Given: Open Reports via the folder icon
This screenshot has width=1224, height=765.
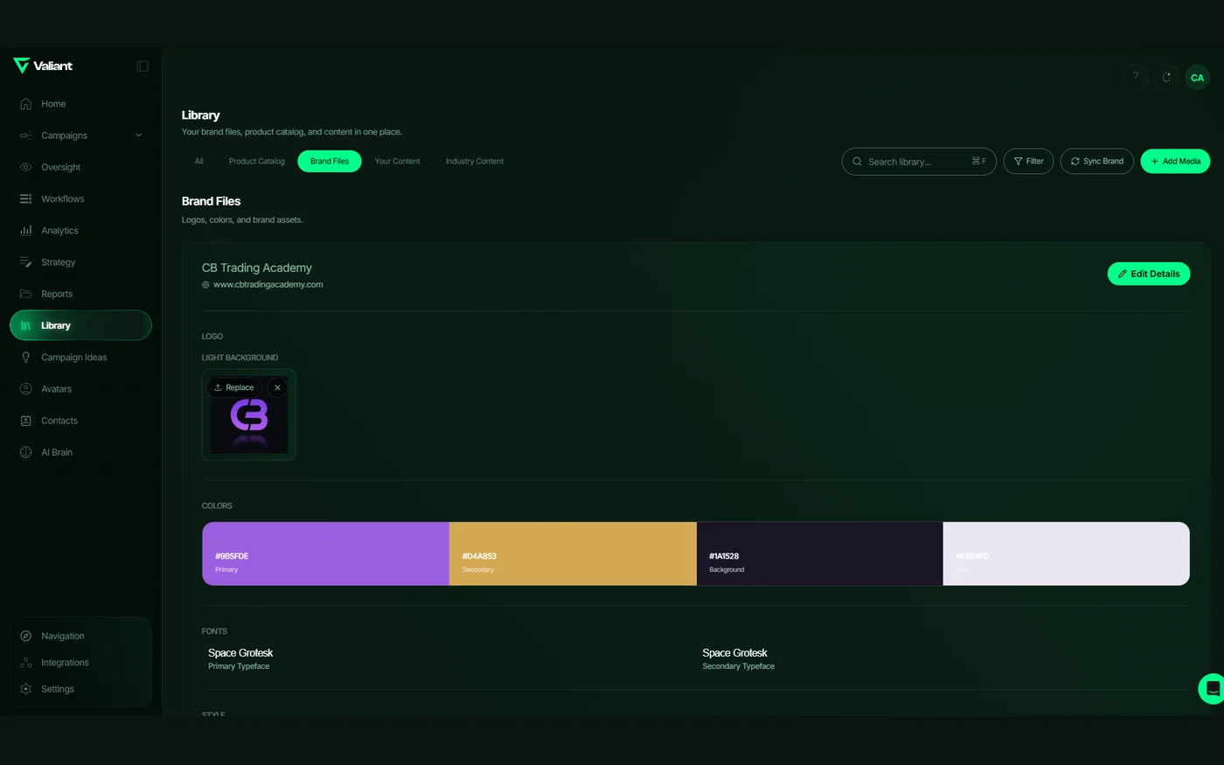Looking at the screenshot, I should coord(26,294).
